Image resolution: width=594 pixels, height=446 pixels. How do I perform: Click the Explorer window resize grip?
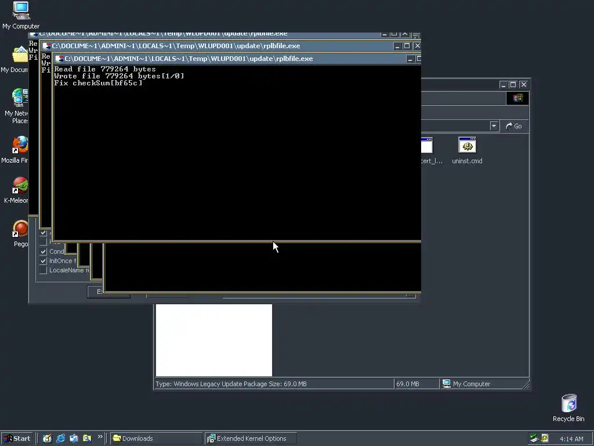click(526, 385)
